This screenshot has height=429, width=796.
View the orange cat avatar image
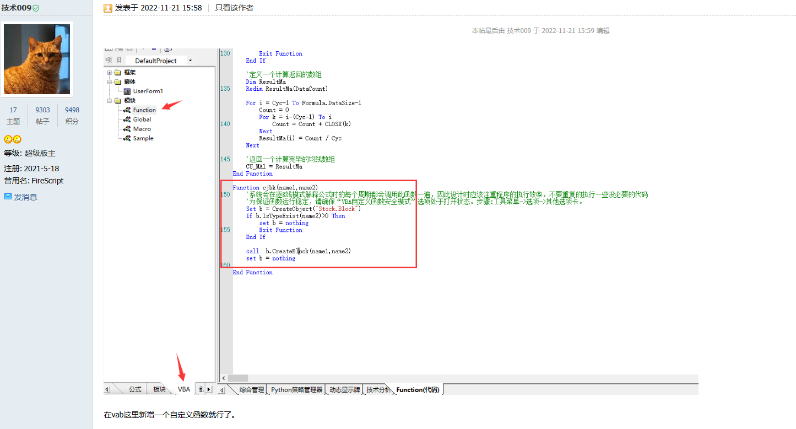(x=37, y=59)
